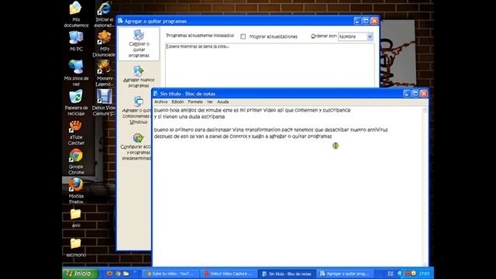Click the Firefox quick launch icon in taskbar
The image size is (496, 279).
point(109,274)
